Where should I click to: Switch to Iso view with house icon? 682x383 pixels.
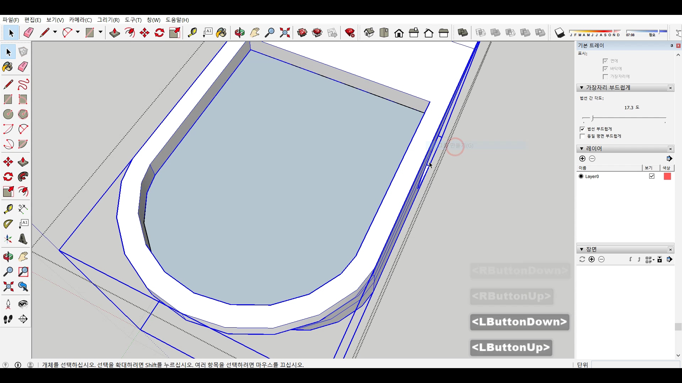click(x=369, y=33)
